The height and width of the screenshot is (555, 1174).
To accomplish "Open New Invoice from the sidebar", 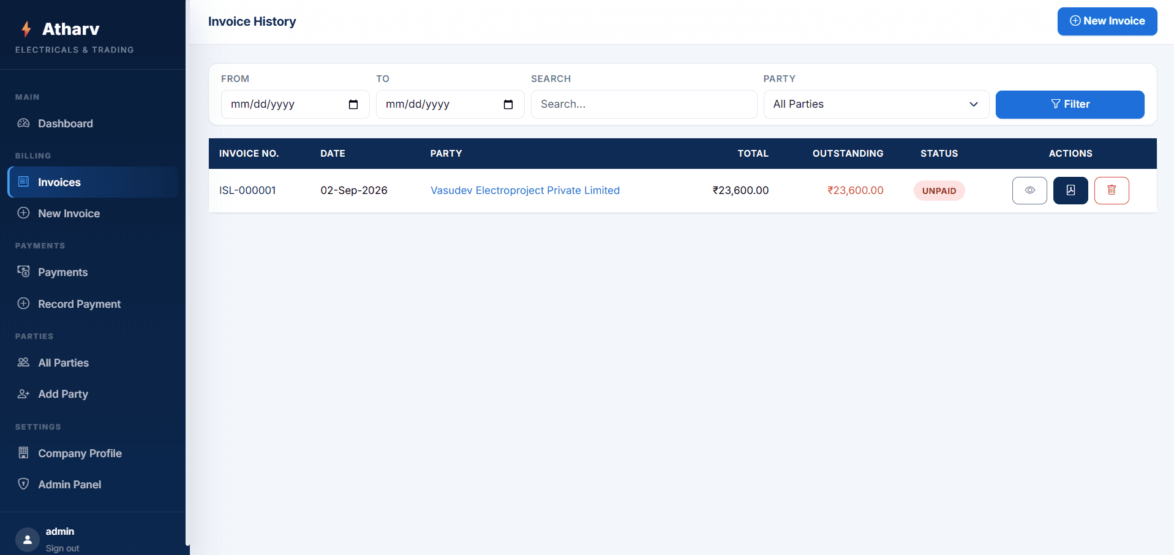I will coord(92,214).
